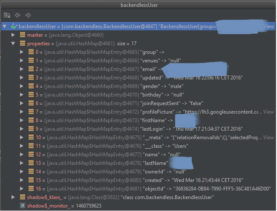Screen dimensions: 277x211
Task: Click the field icon of entry 7
Action: (x=31, y=112)
